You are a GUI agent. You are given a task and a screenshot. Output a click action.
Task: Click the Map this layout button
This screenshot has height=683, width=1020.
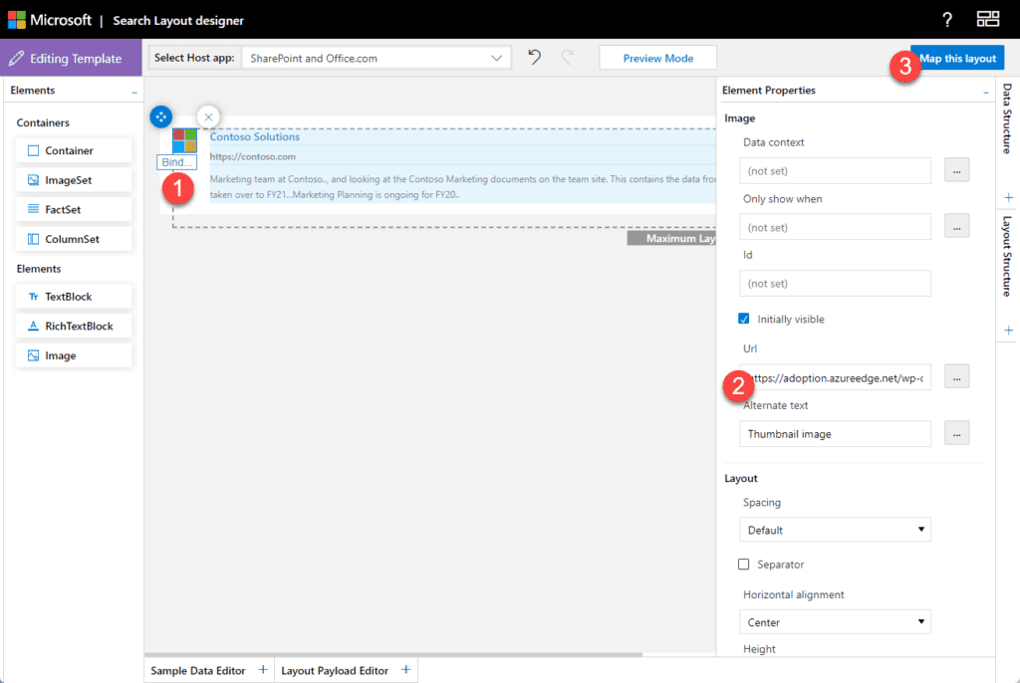click(x=957, y=58)
